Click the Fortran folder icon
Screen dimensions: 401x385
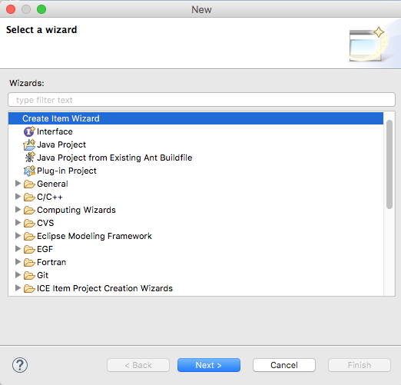point(29,262)
